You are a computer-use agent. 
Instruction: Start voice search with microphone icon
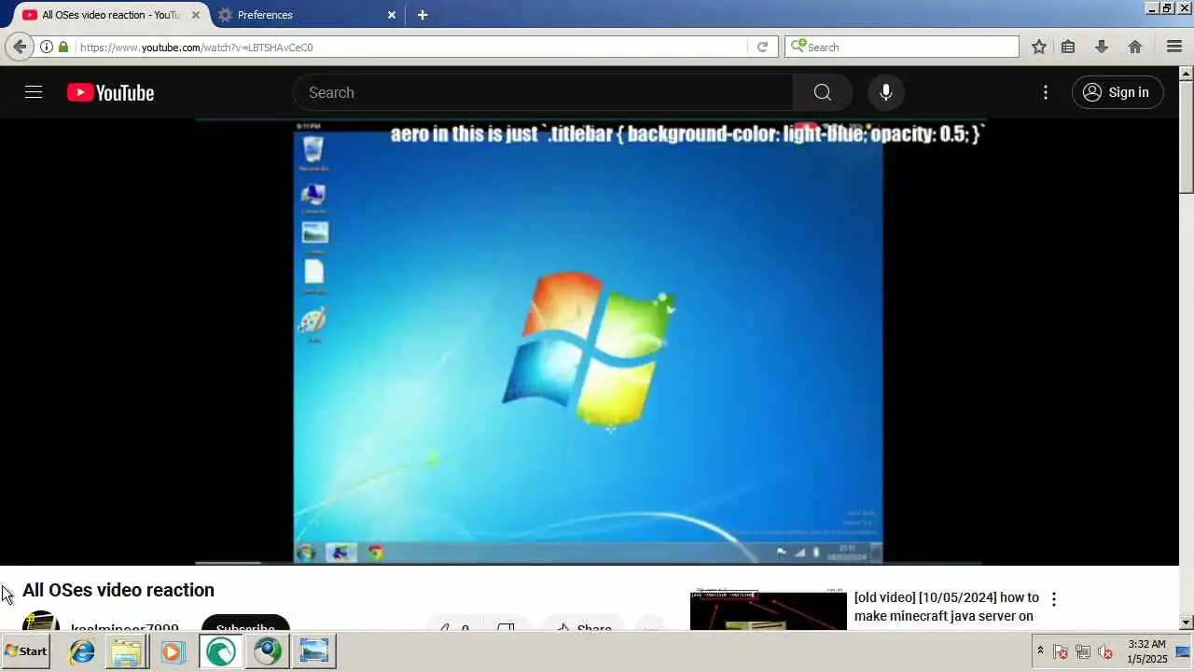click(x=886, y=92)
